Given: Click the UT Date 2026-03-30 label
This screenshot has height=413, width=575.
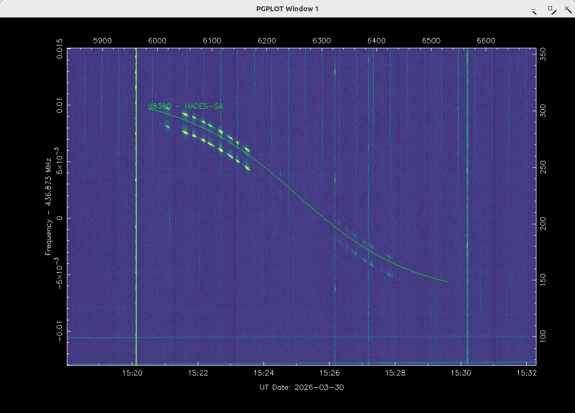Looking at the screenshot, I should pos(302,387).
